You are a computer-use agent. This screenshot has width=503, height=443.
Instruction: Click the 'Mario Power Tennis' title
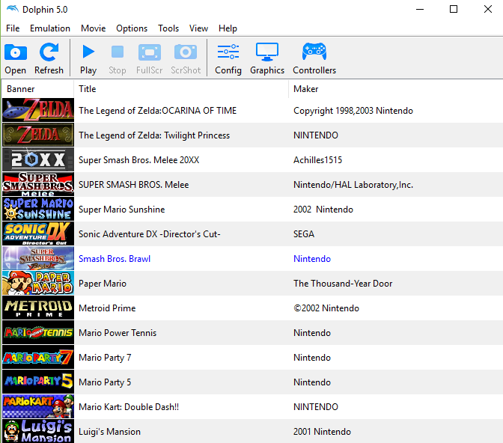[118, 333]
